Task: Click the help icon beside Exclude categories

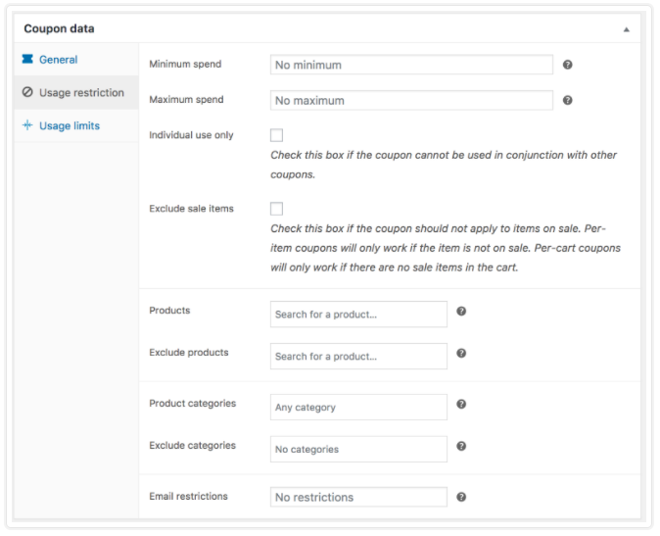Action: [461, 446]
